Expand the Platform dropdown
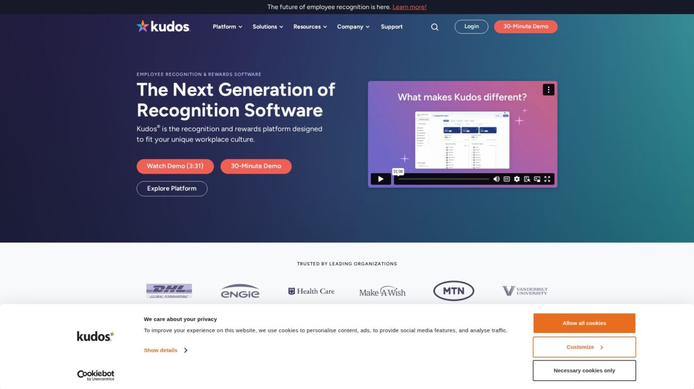694x389 pixels. [227, 27]
